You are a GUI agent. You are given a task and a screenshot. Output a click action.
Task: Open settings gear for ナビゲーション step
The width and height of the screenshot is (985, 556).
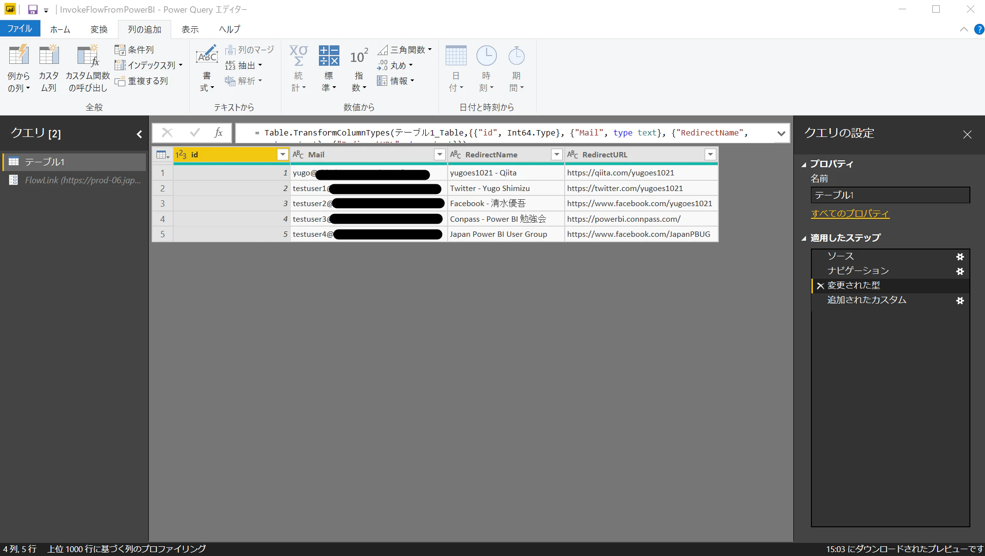click(960, 271)
